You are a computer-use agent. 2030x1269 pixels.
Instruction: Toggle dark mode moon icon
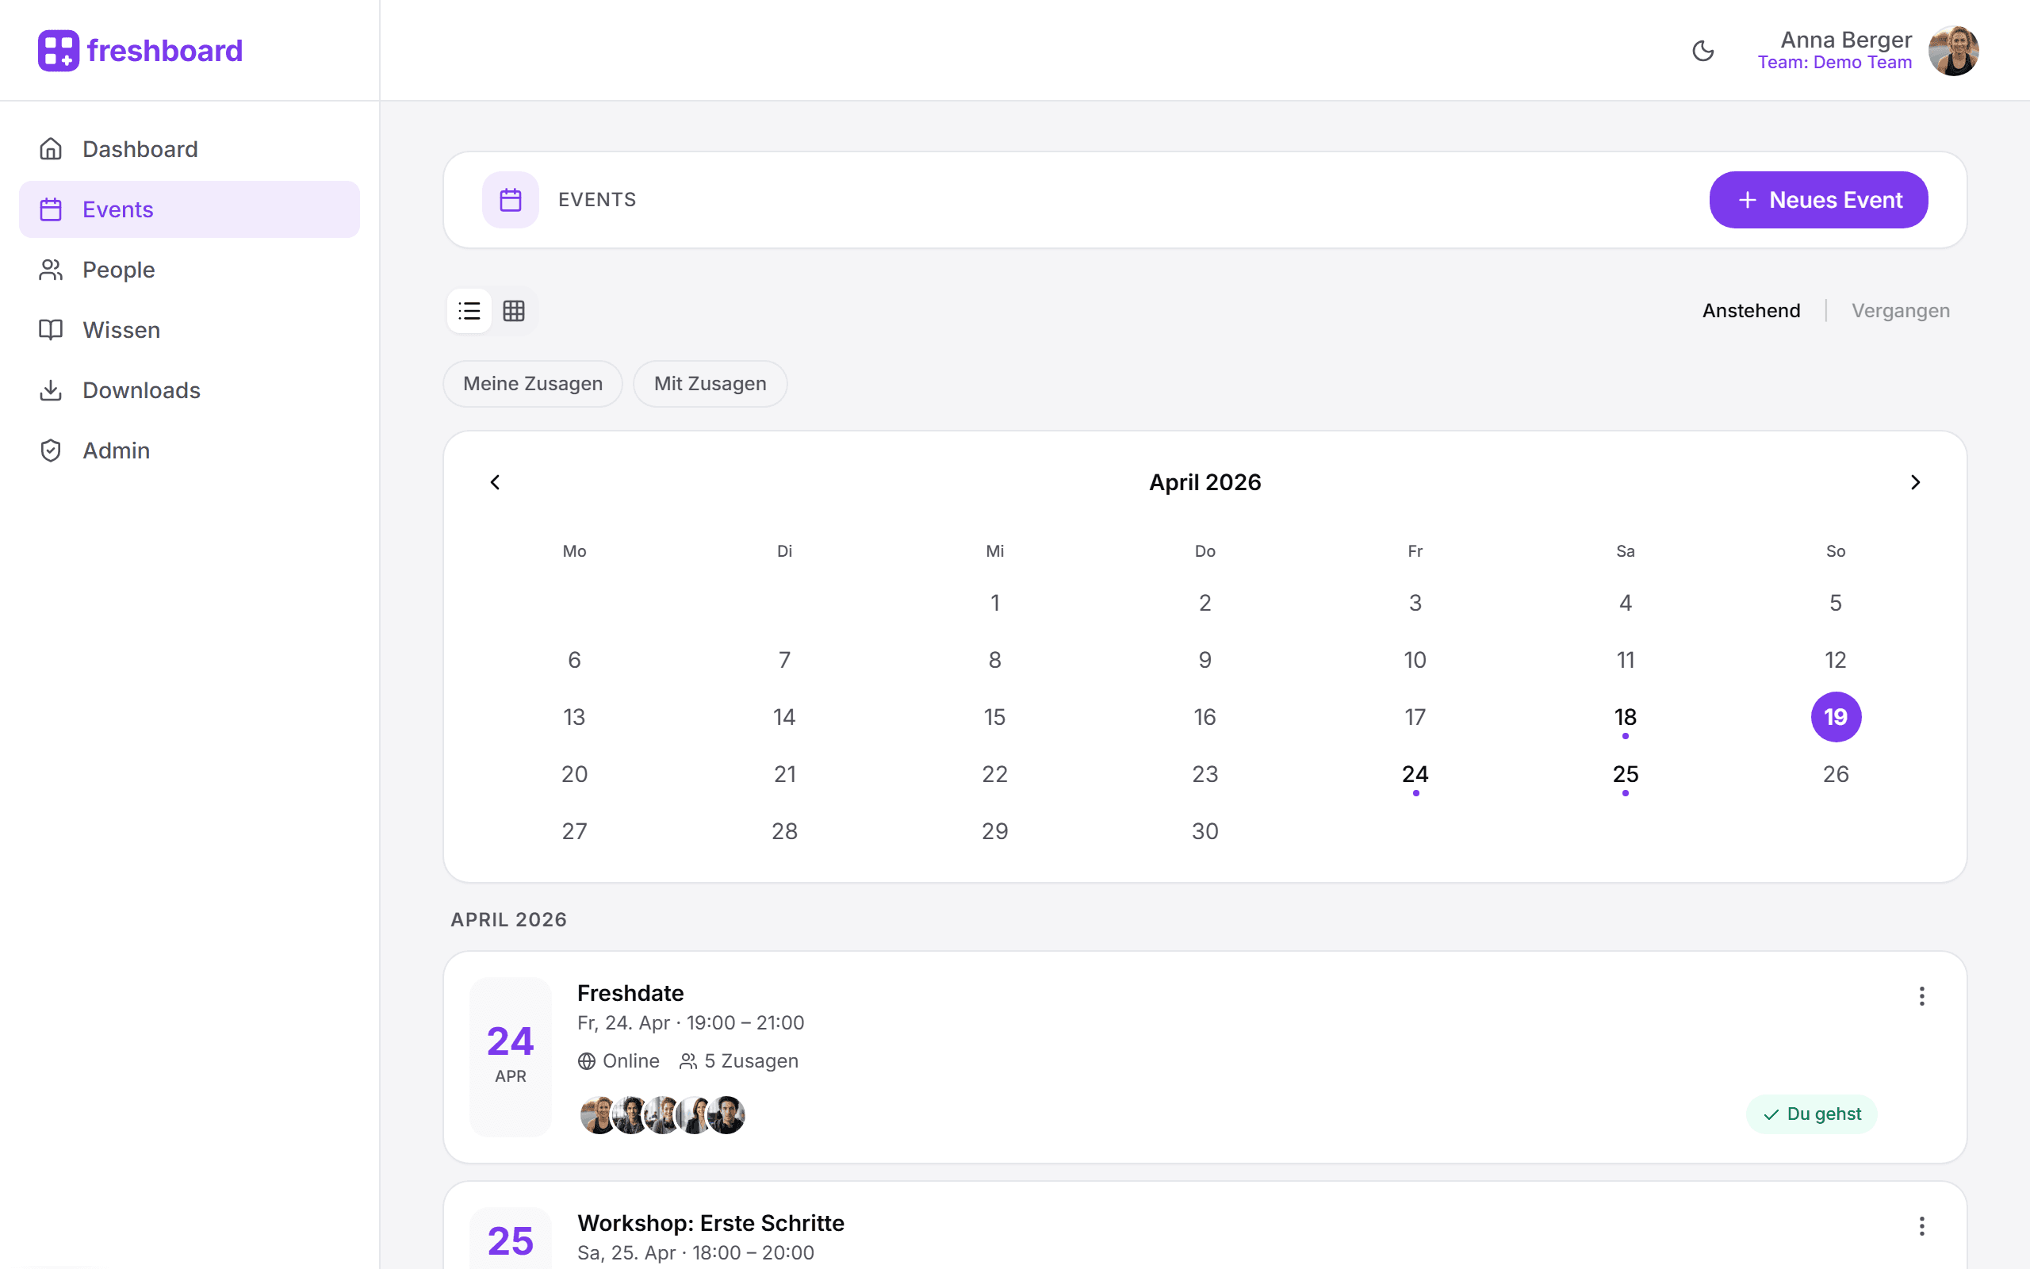1703,50
